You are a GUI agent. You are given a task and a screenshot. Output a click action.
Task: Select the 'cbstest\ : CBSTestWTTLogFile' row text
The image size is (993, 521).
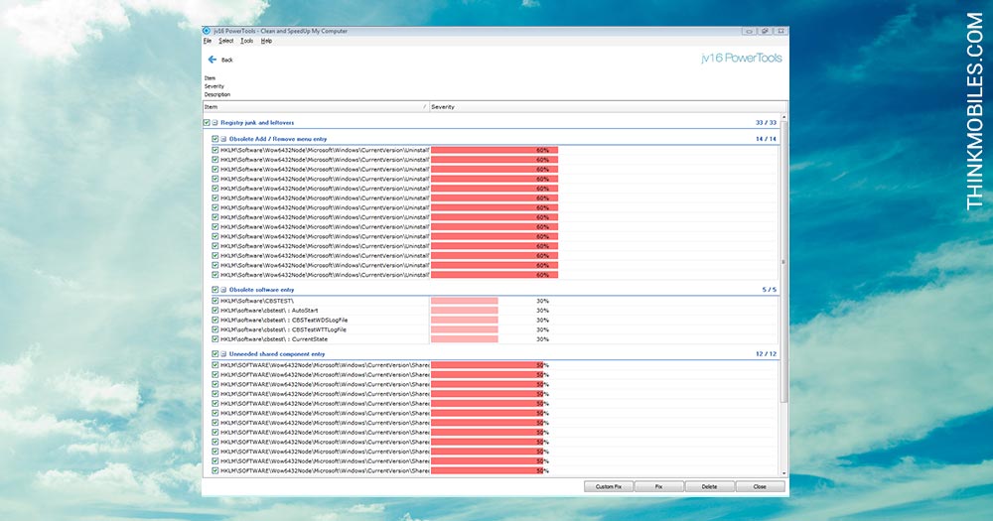[283, 329]
